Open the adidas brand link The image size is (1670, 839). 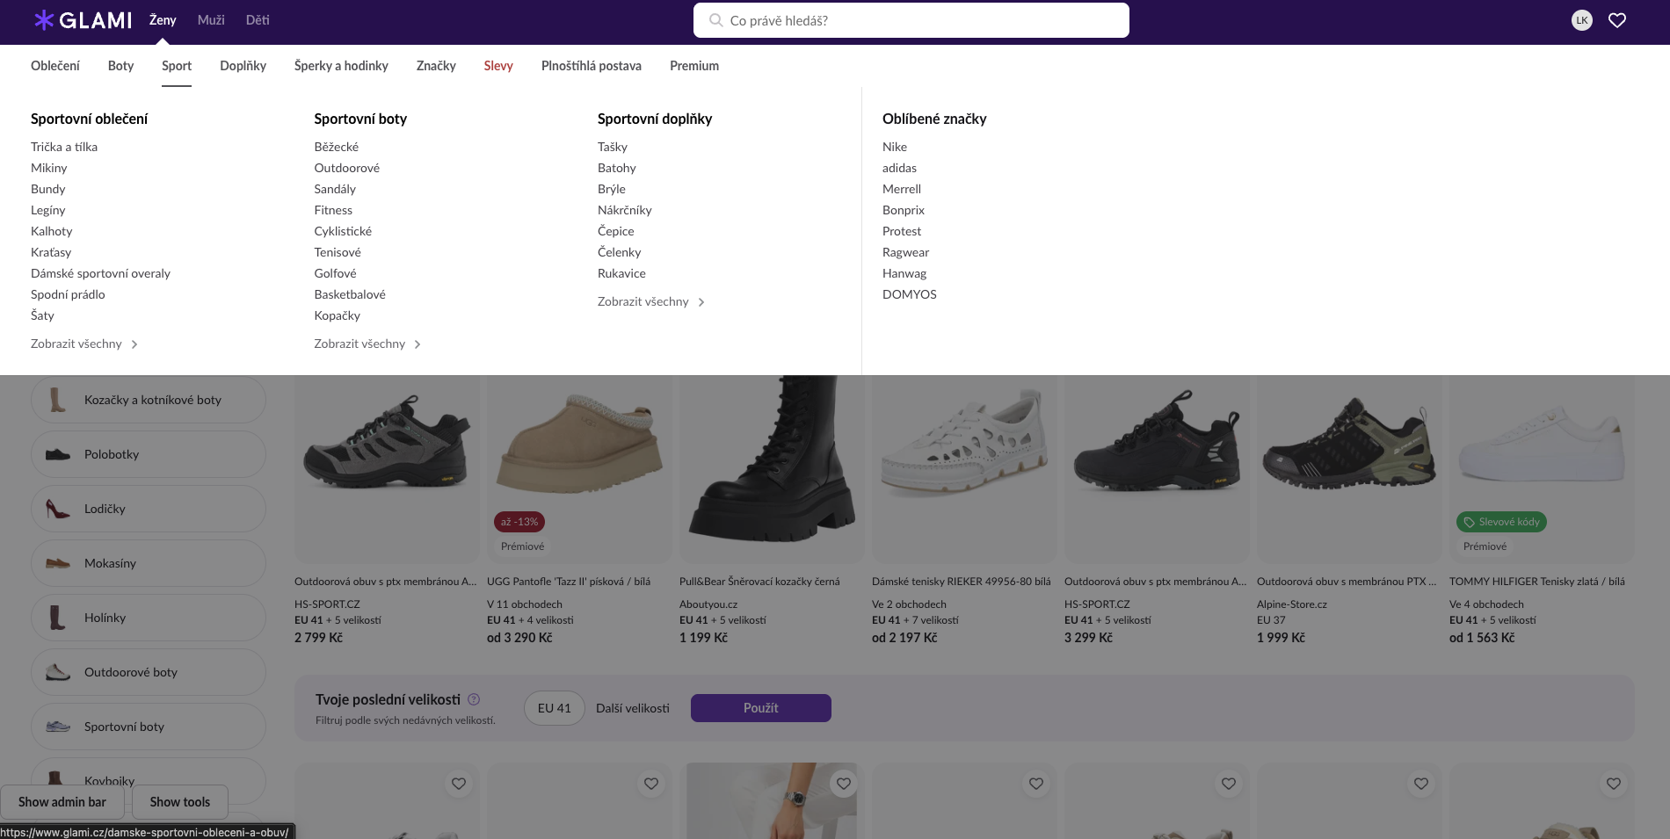coord(899,168)
